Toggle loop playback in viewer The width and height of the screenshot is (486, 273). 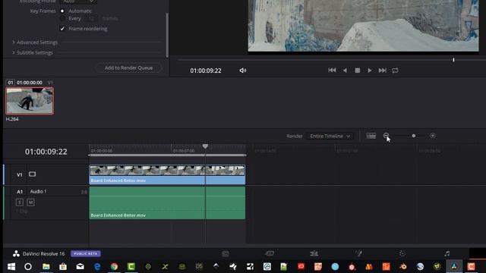(395, 71)
